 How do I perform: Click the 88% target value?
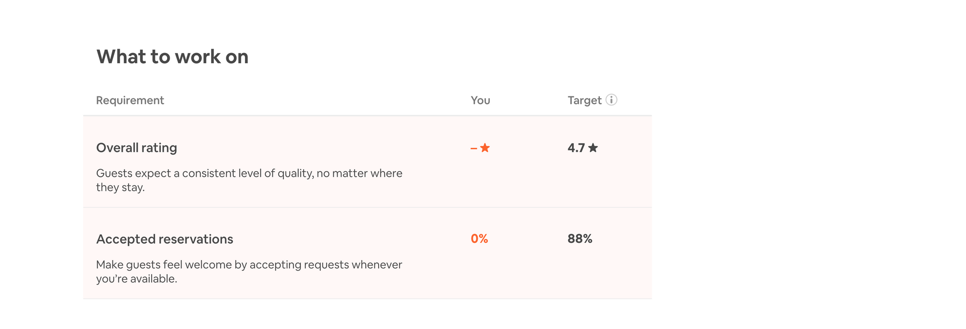point(580,239)
